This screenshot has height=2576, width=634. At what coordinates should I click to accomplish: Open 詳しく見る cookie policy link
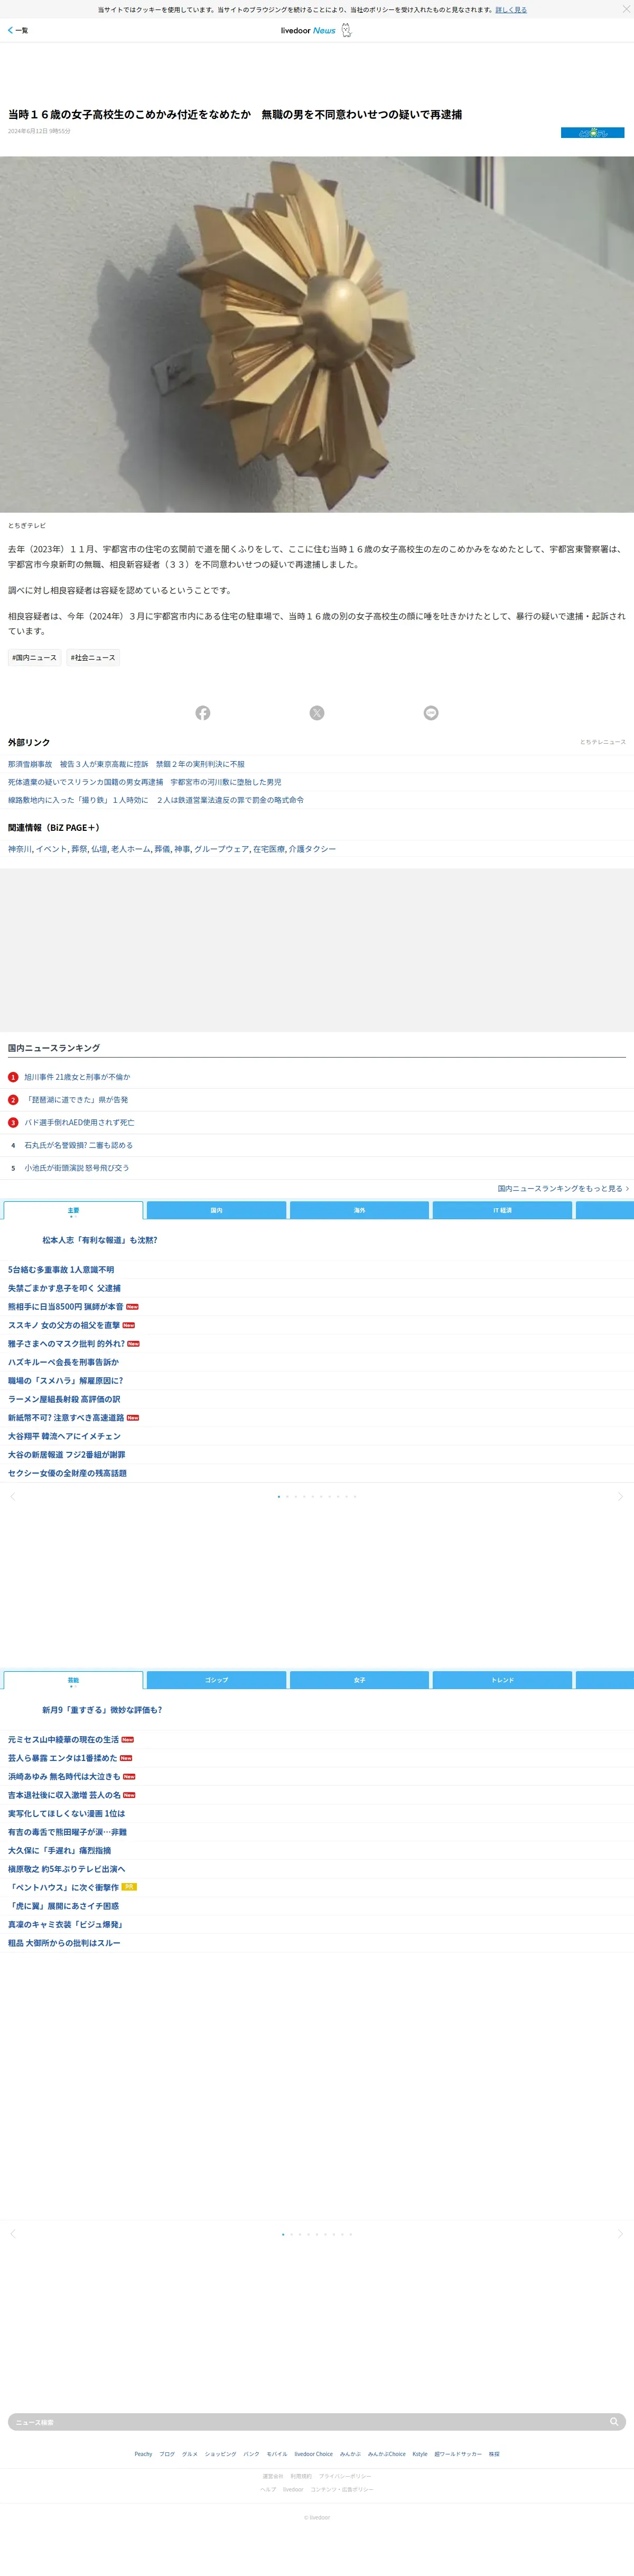point(511,10)
